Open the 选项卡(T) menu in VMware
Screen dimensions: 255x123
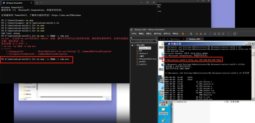point(167,34)
